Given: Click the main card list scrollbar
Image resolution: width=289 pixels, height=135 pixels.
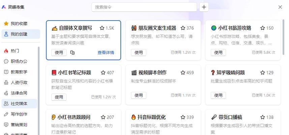Looking at the screenshot, I should coord(284,37).
